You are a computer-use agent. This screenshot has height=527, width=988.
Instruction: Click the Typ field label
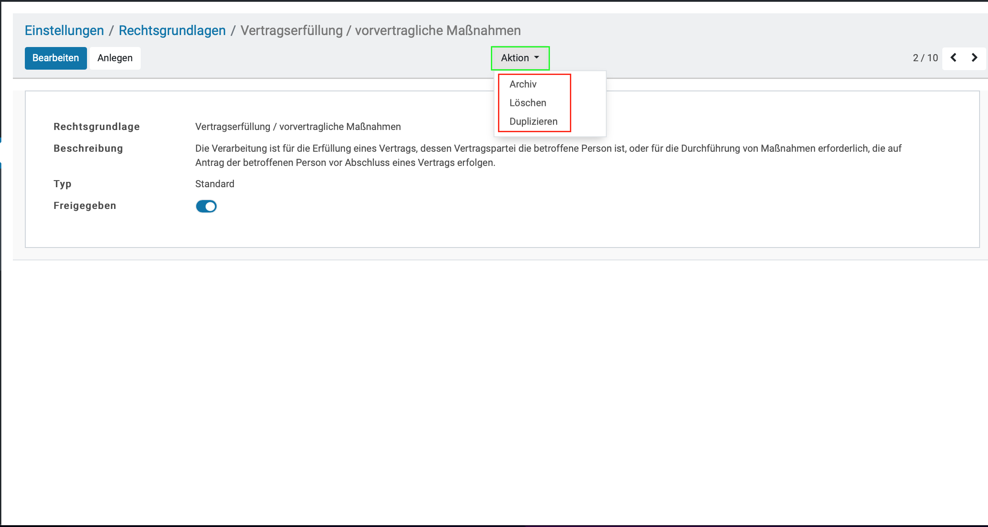62,184
